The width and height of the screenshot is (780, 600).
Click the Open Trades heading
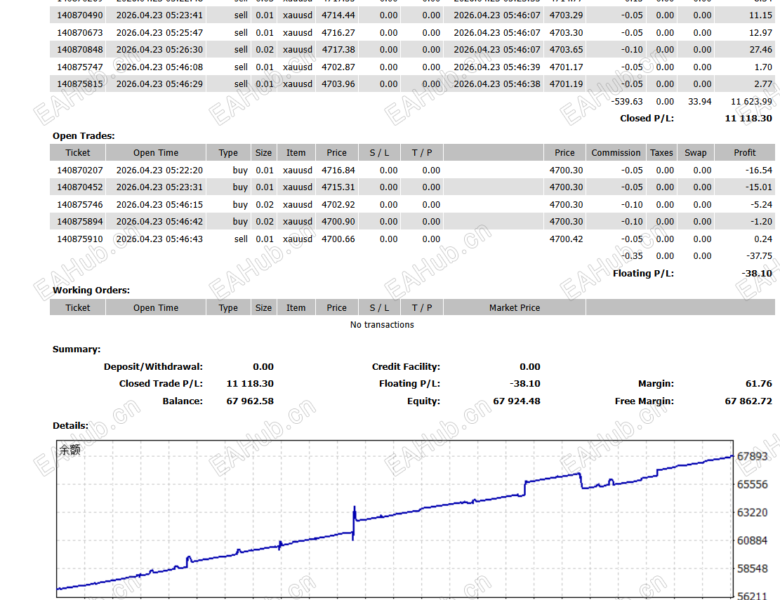84,135
